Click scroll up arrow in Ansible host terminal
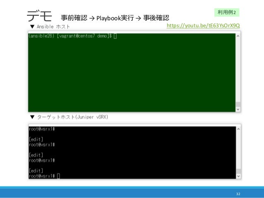This screenshot has width=264, height=198. pos(238,36)
